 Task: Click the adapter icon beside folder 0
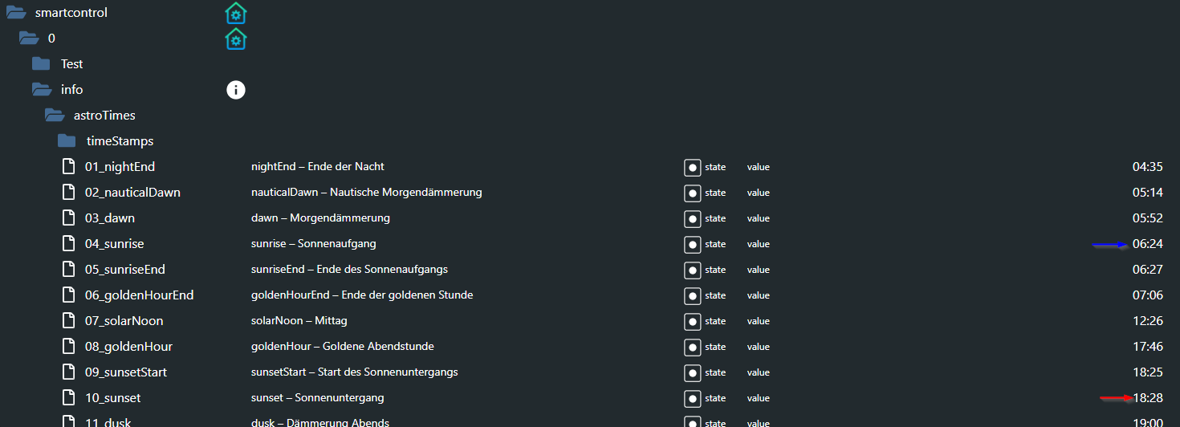click(236, 39)
